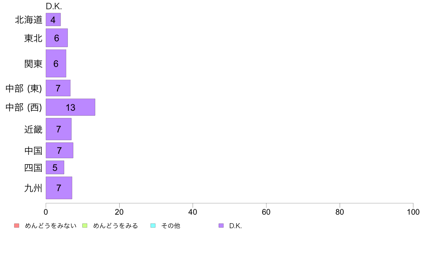Select the 九州 bar showing 7
Viewport: 423px width, 262px height.
pos(59,188)
